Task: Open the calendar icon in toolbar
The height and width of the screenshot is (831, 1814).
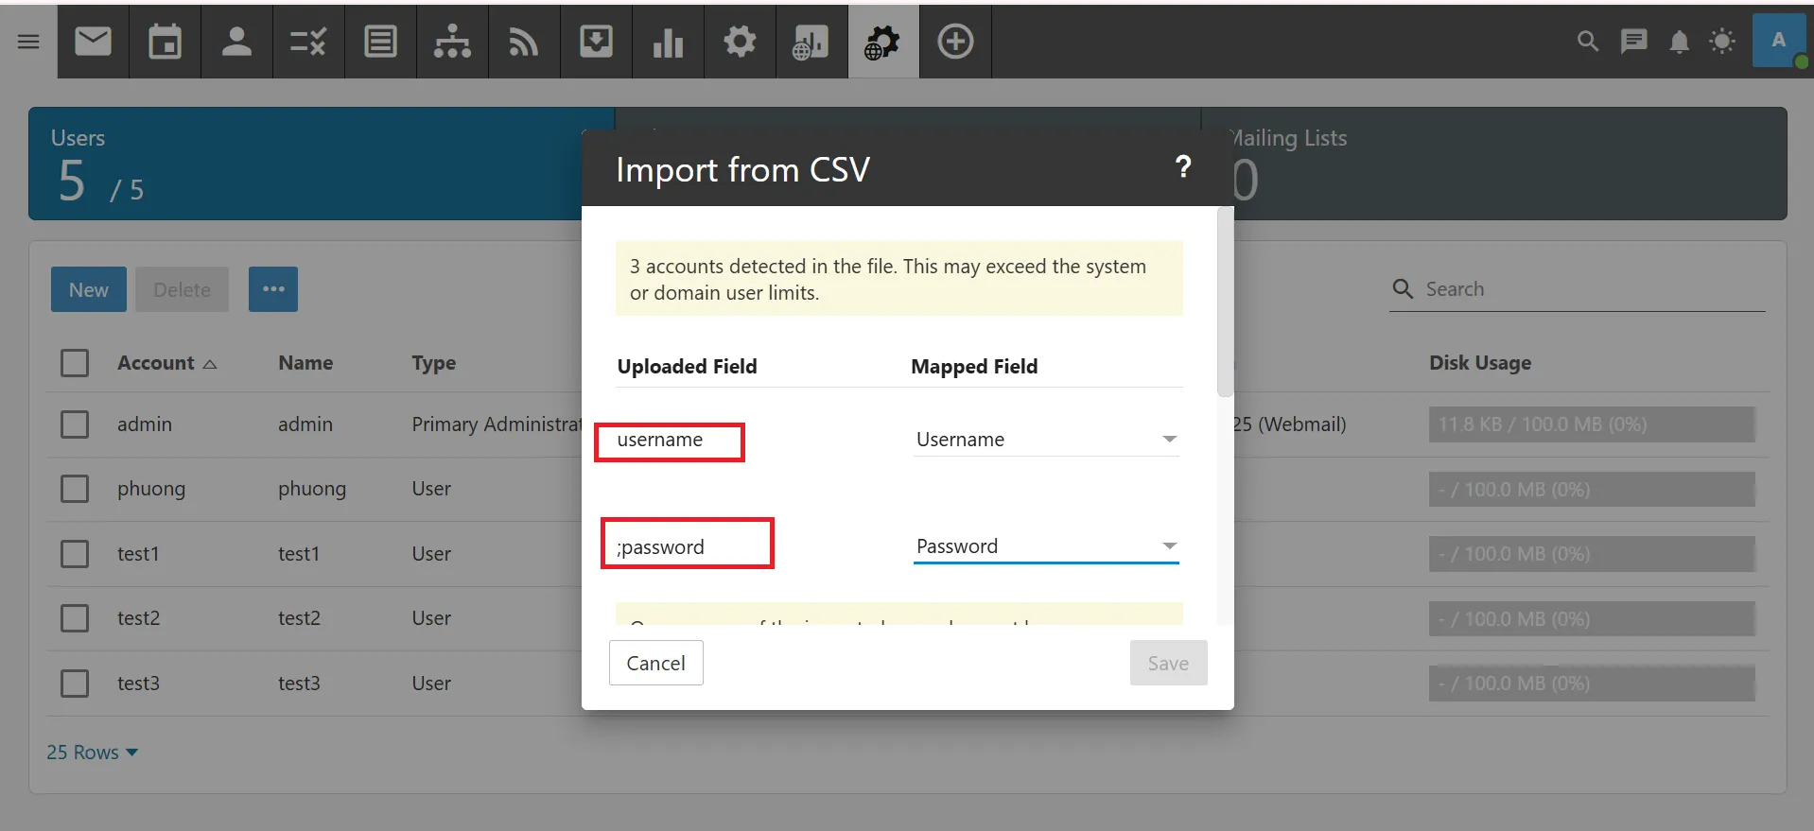Action: [x=165, y=42]
